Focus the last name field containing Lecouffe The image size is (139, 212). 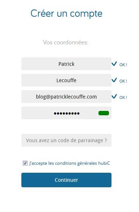click(66, 80)
